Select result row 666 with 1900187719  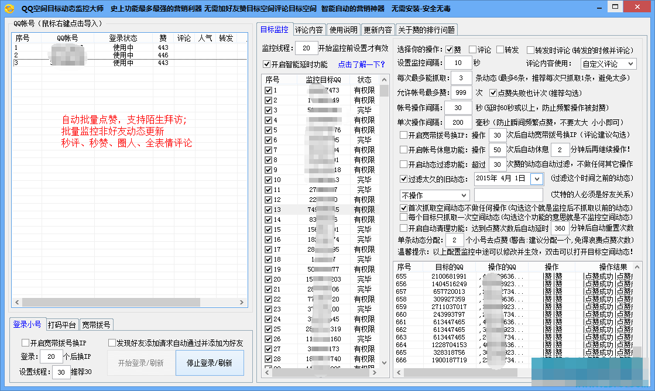(x=514, y=360)
